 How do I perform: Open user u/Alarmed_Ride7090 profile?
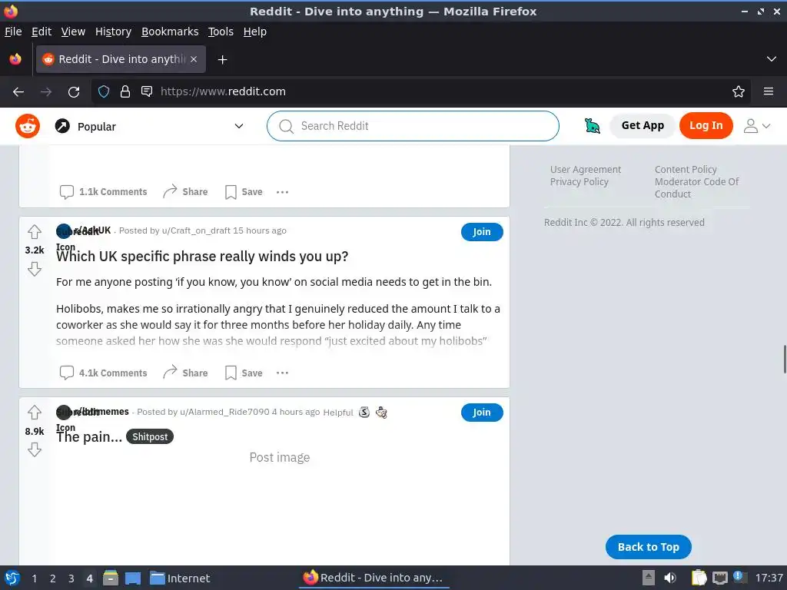224,412
